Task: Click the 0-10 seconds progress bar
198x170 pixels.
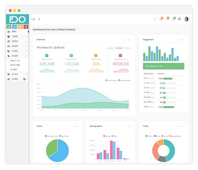Action: [170, 79]
